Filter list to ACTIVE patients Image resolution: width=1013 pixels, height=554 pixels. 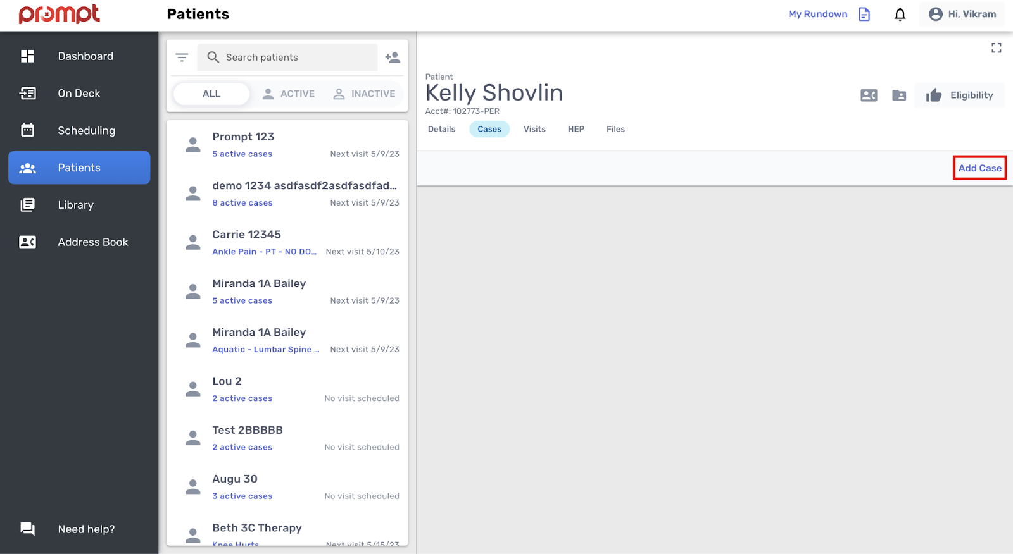pyautogui.click(x=289, y=94)
